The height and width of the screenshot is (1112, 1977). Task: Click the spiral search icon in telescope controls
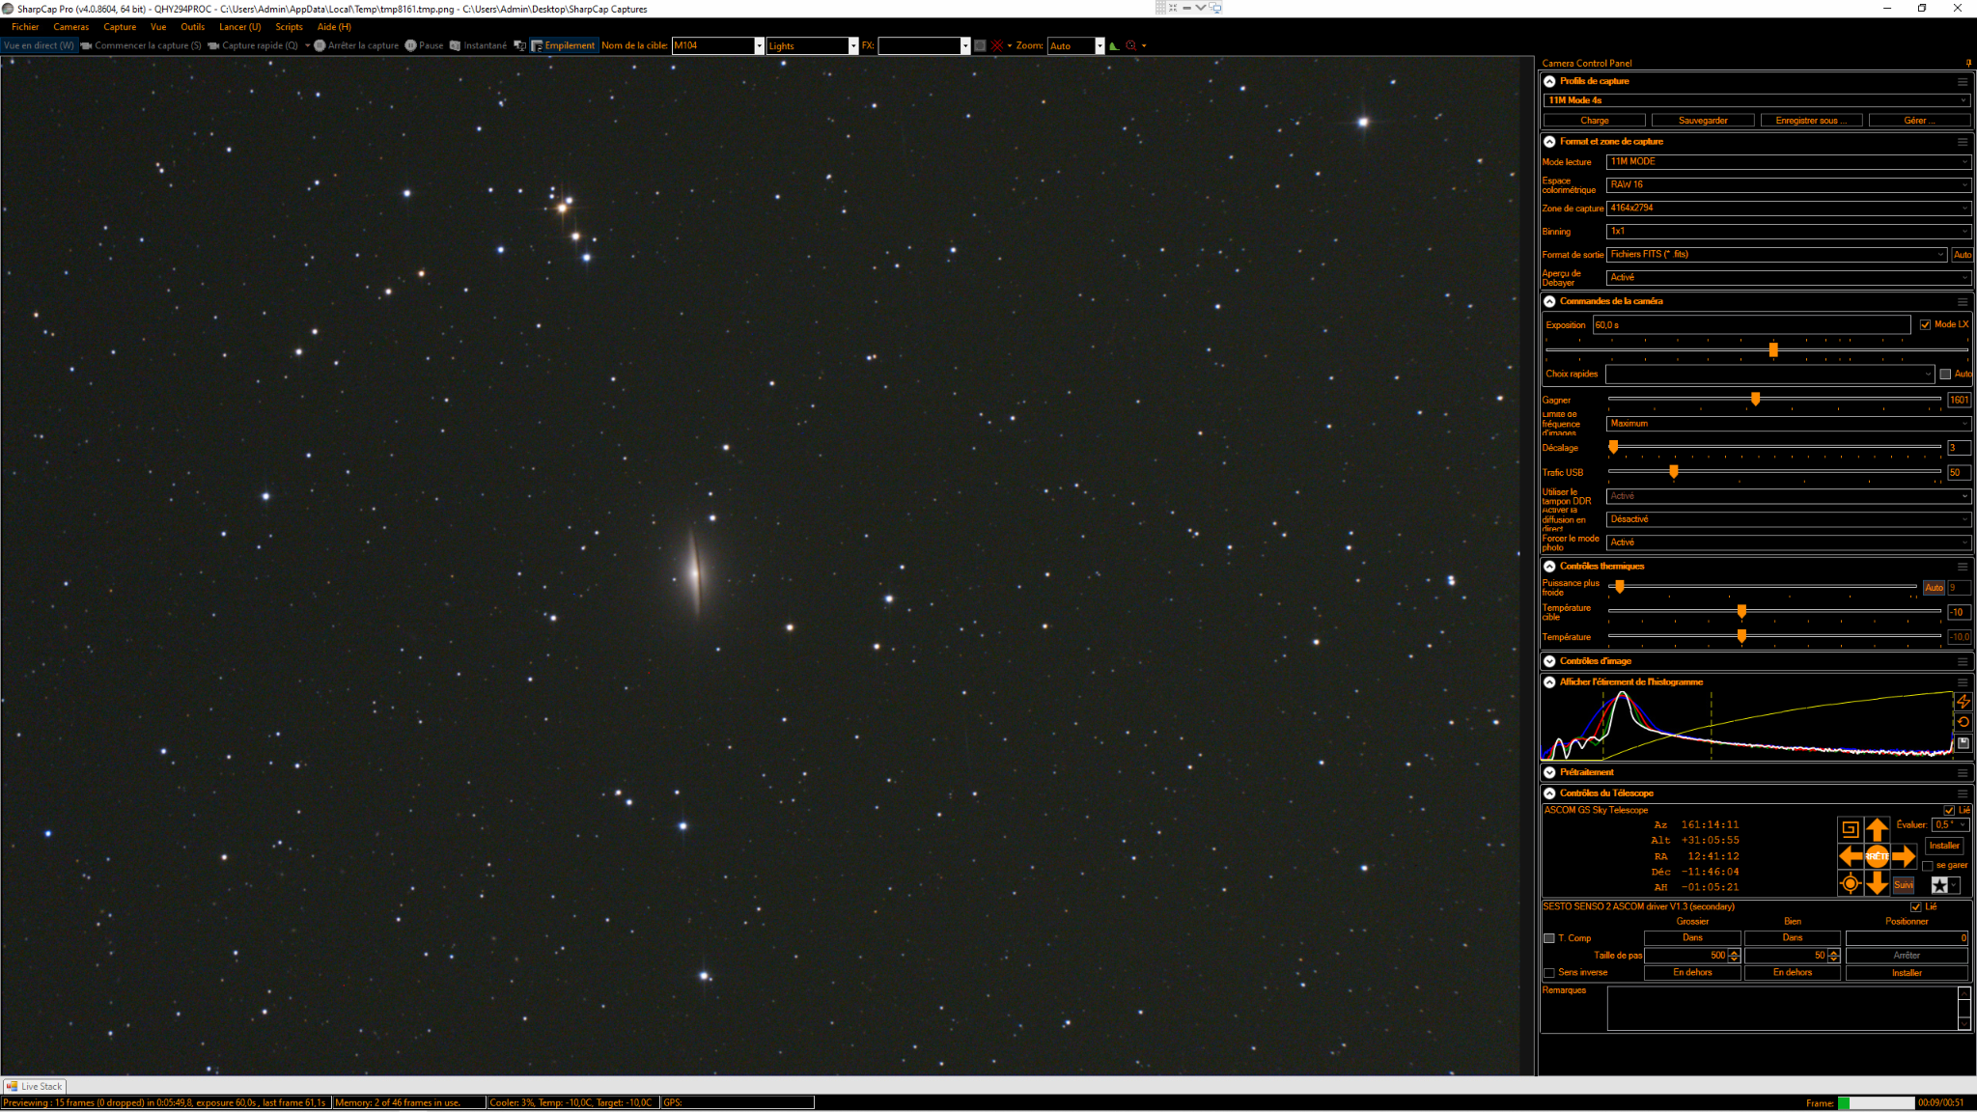tap(1850, 829)
